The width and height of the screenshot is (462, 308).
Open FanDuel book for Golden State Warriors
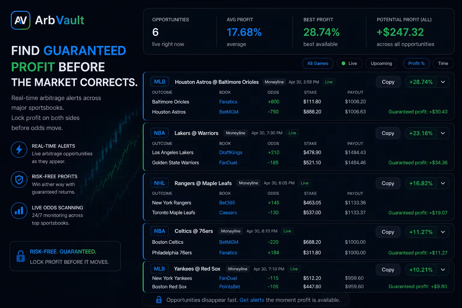(228, 163)
